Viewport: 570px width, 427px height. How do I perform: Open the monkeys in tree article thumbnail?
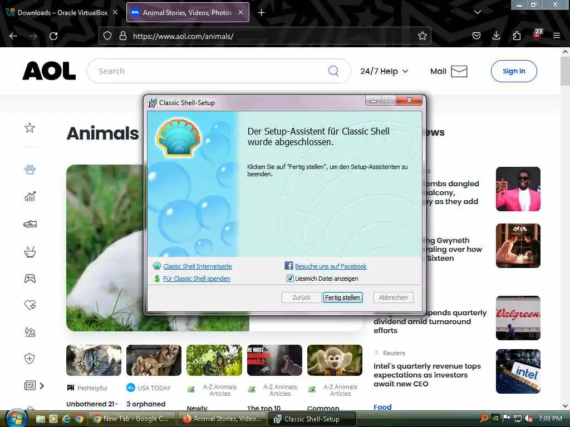(x=214, y=360)
